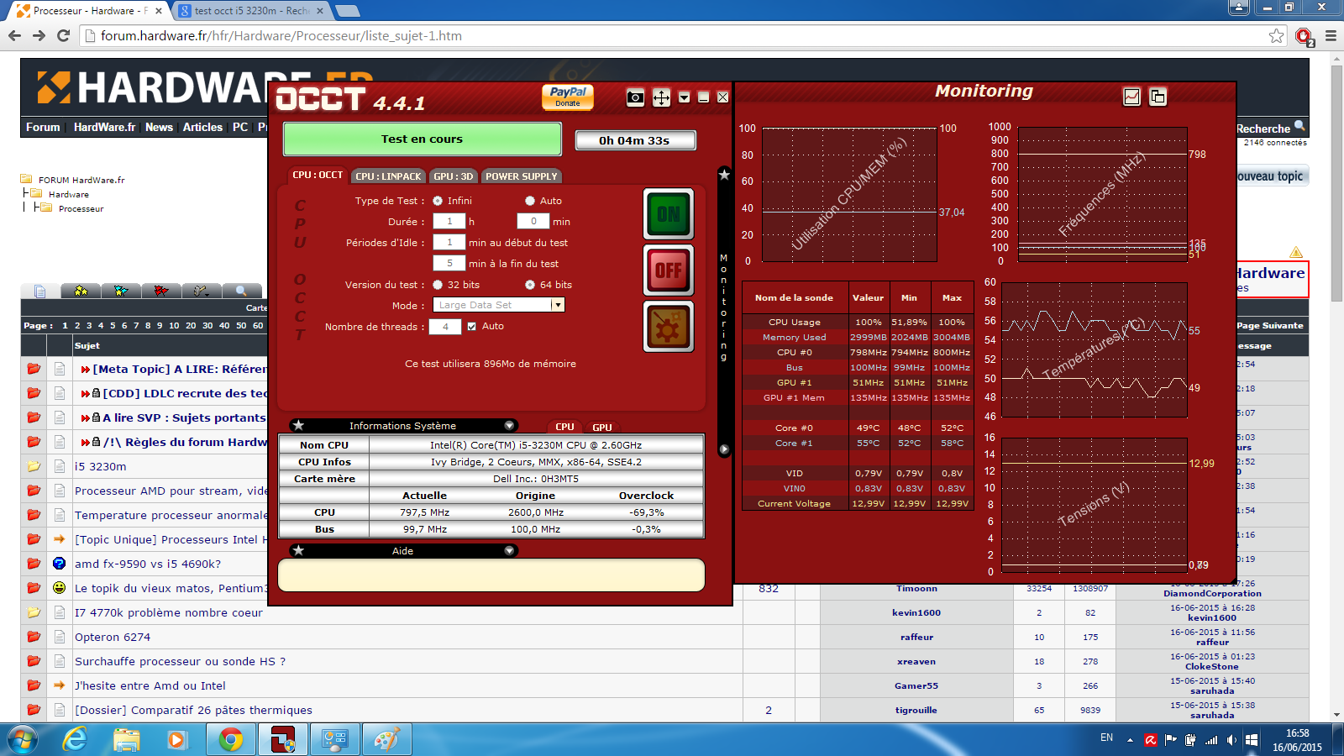The height and width of the screenshot is (756, 1344).
Task: Take a screenshot with OCCT camera icon
Action: pos(636,97)
